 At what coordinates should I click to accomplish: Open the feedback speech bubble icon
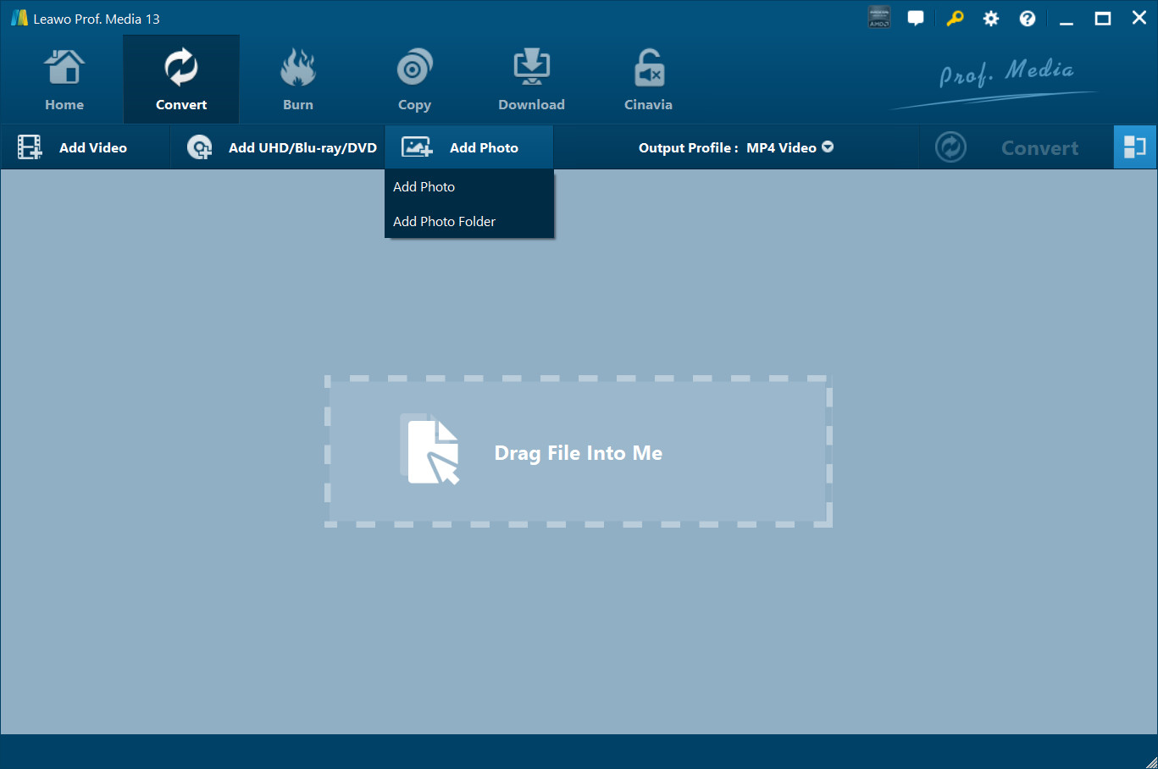click(x=916, y=19)
